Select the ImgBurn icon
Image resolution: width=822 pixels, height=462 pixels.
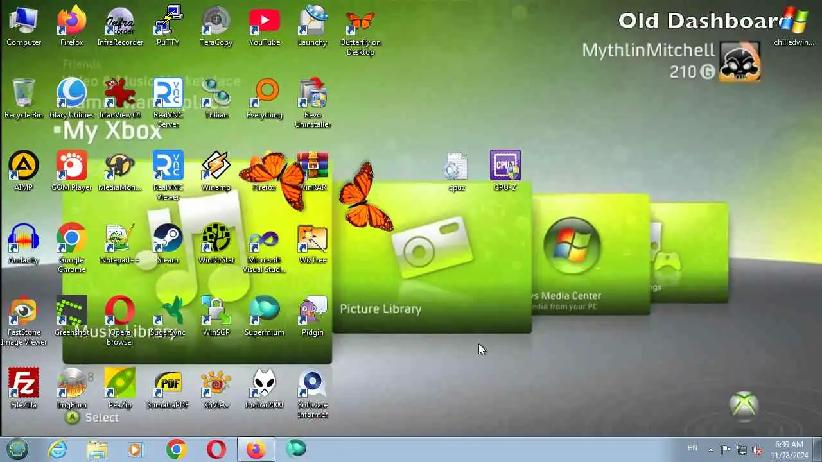click(x=72, y=389)
